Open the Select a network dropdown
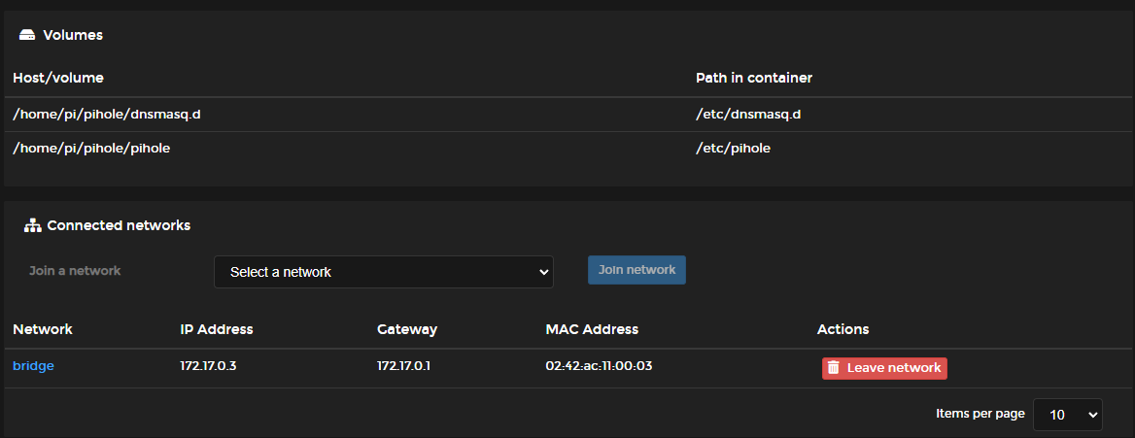This screenshot has width=1135, height=438. click(x=384, y=272)
